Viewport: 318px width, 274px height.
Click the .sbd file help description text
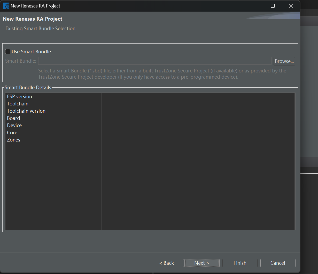click(162, 74)
